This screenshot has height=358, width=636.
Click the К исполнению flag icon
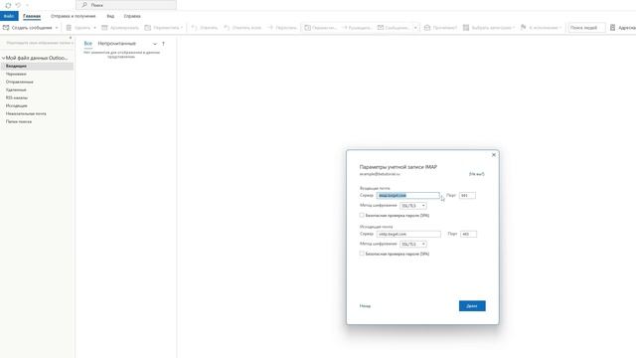pos(524,27)
